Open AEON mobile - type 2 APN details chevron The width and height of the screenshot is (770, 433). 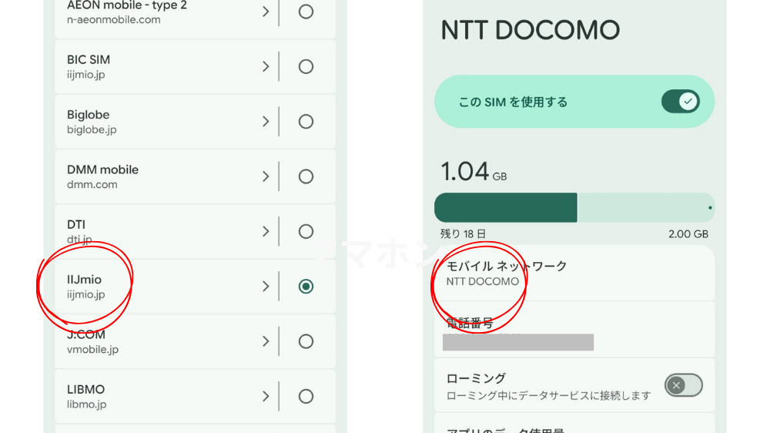[x=266, y=12]
